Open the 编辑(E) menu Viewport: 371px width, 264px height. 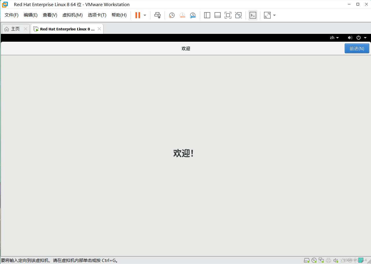coord(31,15)
